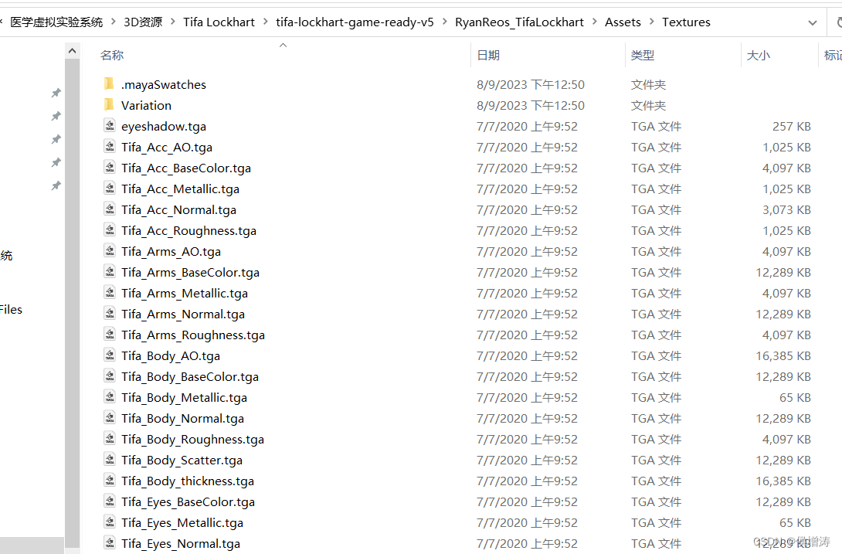Select the Tifa_Arms_Normal.tga file icon
Screen dimensions: 842x554
click(x=110, y=314)
